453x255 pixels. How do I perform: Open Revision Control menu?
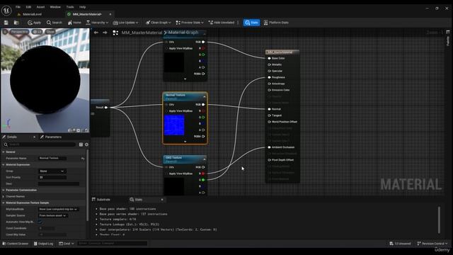tap(432, 244)
